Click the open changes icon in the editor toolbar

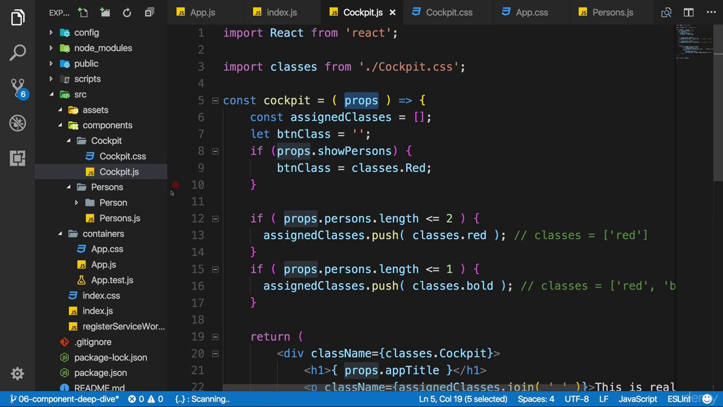click(x=667, y=12)
